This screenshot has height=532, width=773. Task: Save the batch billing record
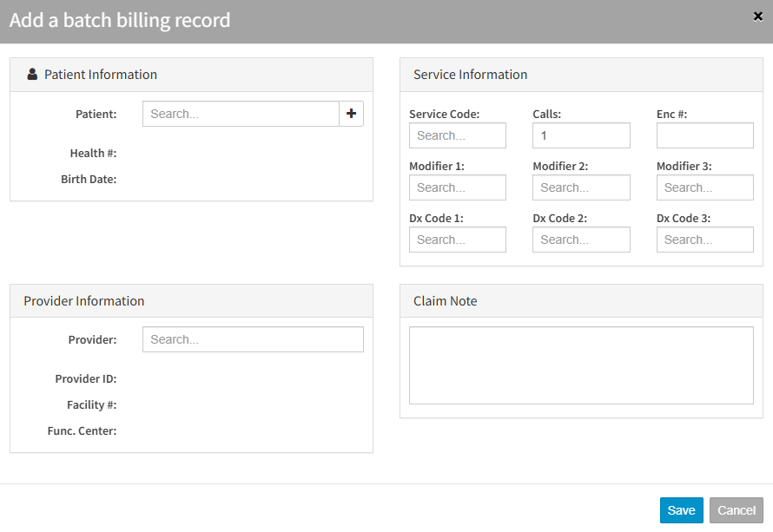point(681,510)
